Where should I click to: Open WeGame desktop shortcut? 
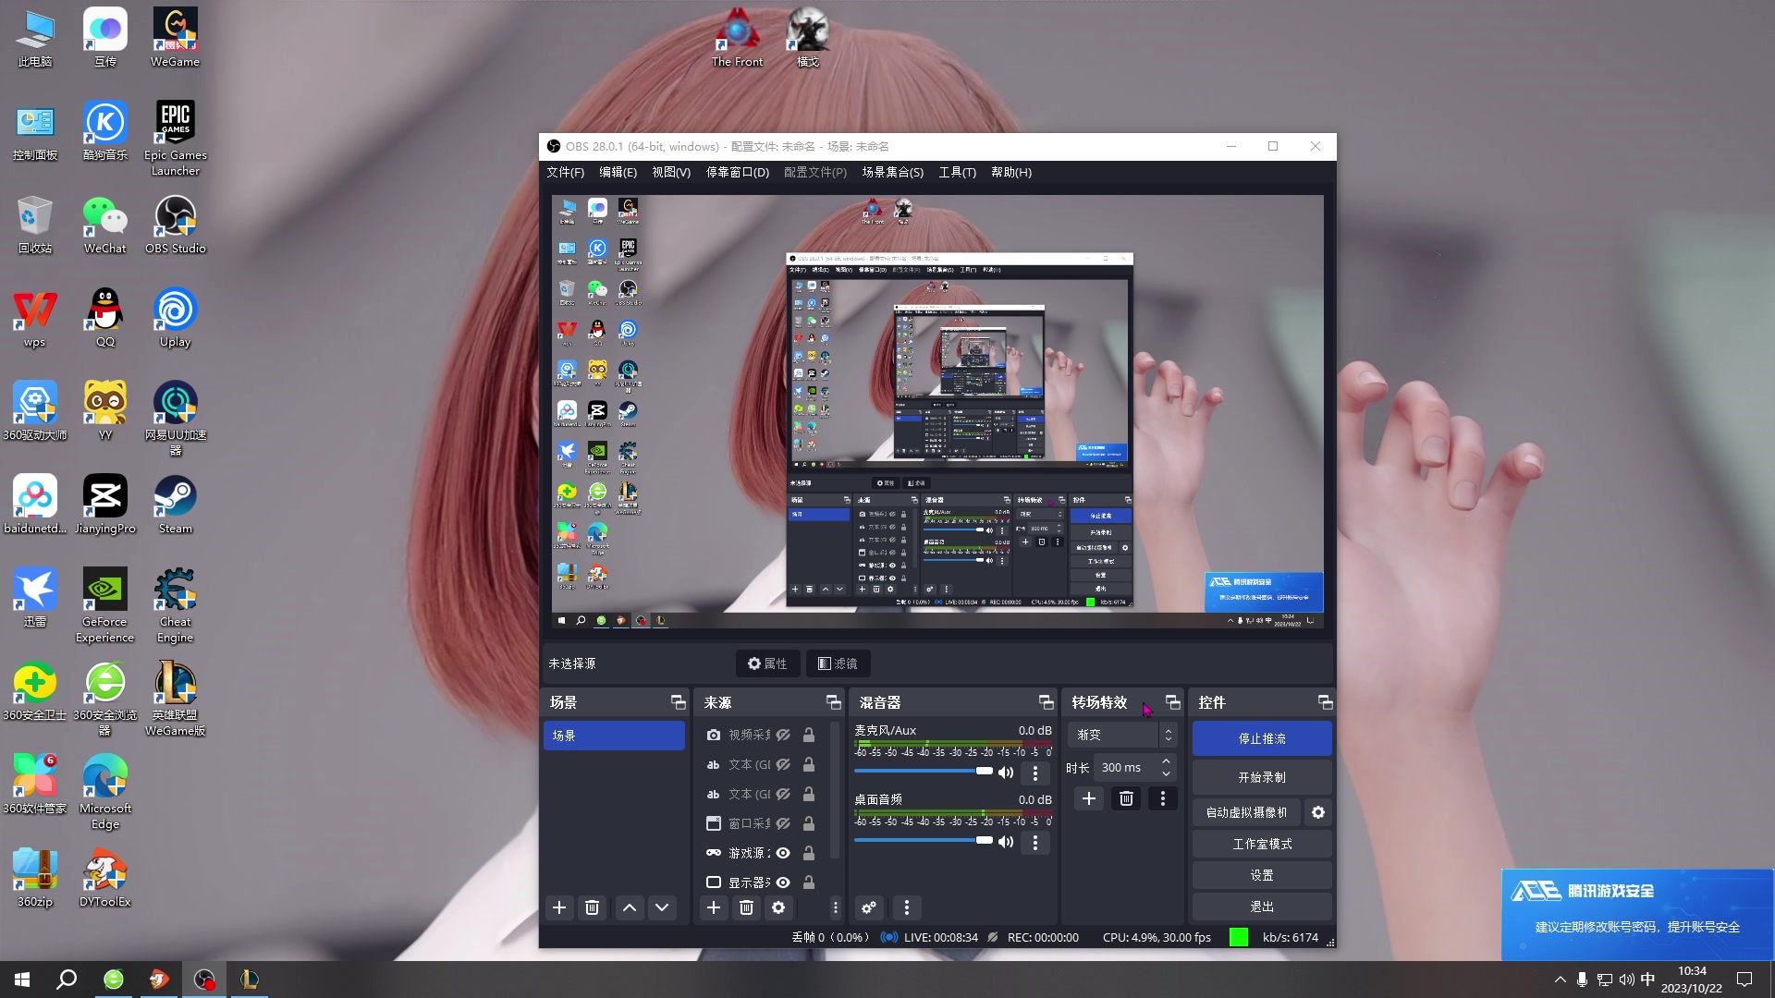(175, 38)
